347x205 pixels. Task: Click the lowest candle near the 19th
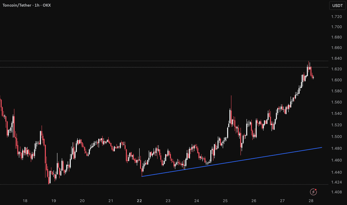click(49, 177)
